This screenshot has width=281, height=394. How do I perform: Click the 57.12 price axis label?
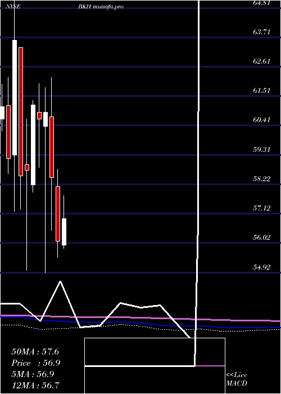tap(262, 208)
